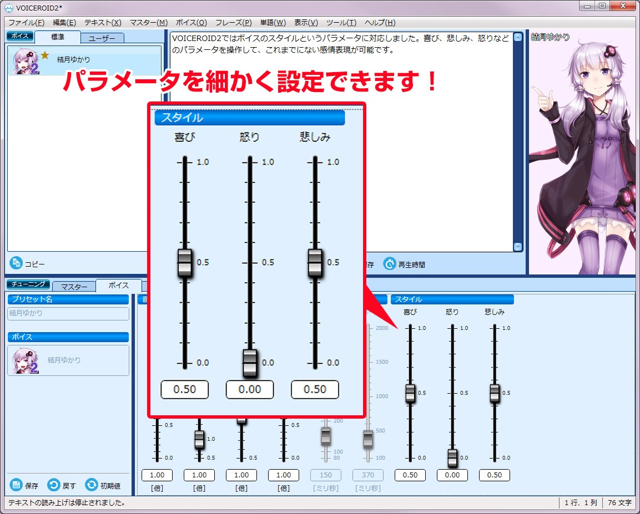Image resolution: width=640 pixels, height=514 pixels.
Task: Click the 結月ゆかり voice card under ボイス preset section
Action: pos(68,360)
